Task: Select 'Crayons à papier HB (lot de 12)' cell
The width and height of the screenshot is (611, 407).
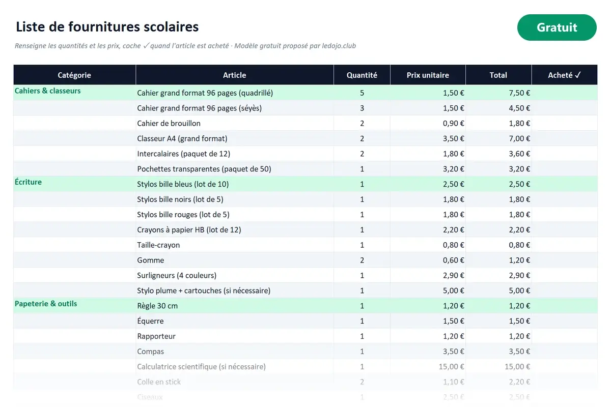Action: 235,229
